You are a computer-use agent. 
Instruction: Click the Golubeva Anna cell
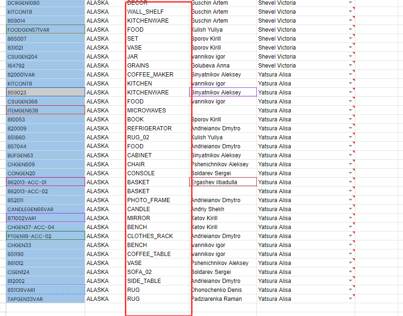point(223,66)
